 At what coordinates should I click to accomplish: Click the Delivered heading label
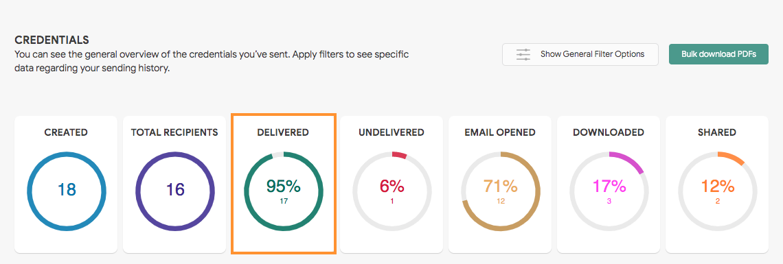[x=283, y=132]
